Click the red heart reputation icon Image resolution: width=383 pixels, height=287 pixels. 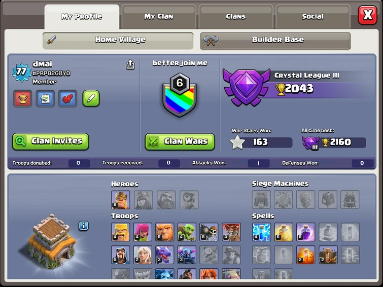coord(67,98)
